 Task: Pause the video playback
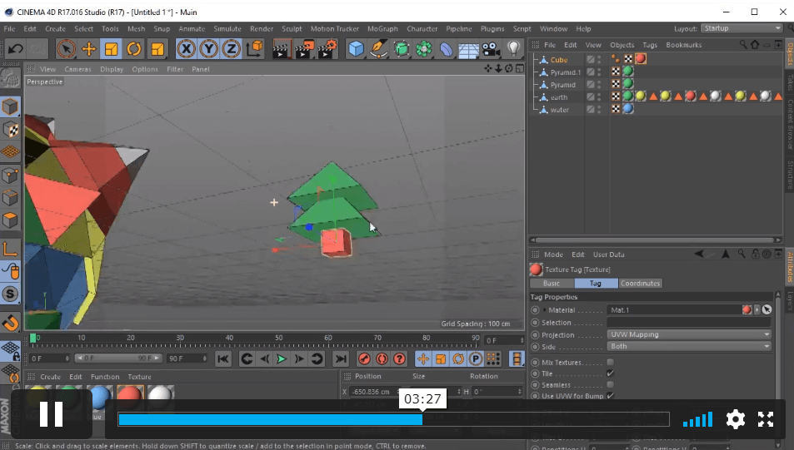[x=51, y=414]
